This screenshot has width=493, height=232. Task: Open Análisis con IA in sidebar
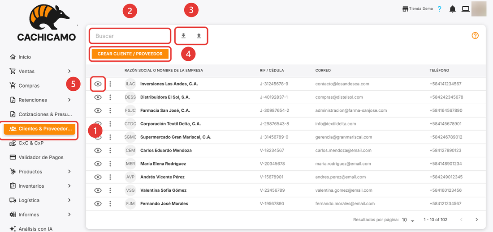31,229
